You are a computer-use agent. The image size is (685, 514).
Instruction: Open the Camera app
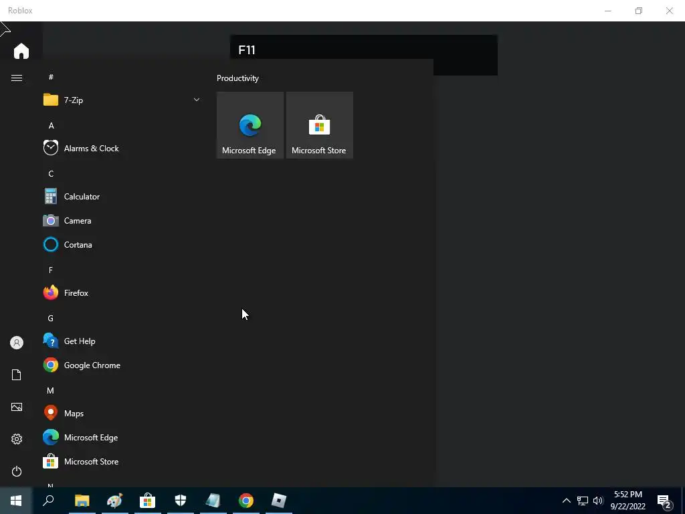tap(122, 221)
